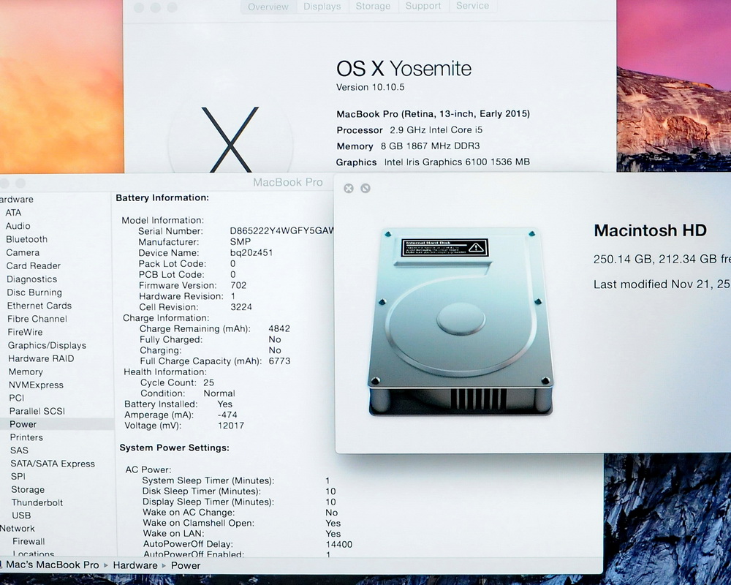Click the Manufacturer value SMP
Viewport: 731px width, 585px height.
click(240, 241)
